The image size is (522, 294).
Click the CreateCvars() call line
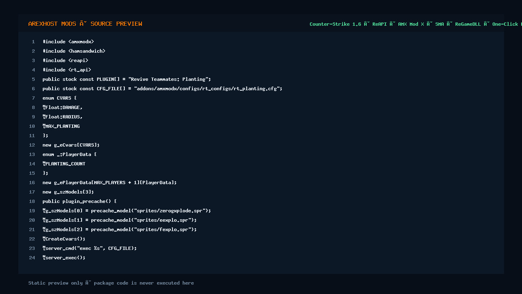[x=64, y=239]
